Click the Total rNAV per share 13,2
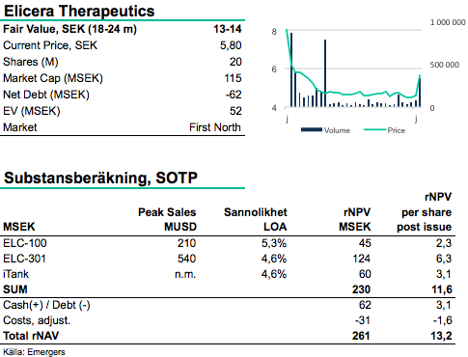This screenshot has width=468, height=357. 441,336
